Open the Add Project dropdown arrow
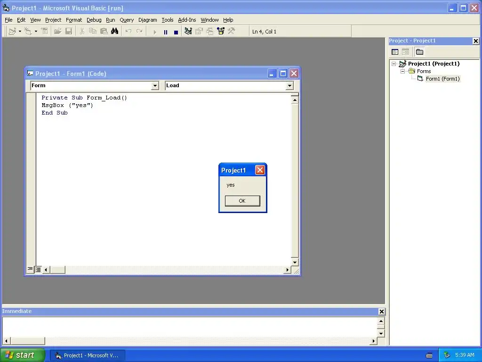 click(20, 32)
